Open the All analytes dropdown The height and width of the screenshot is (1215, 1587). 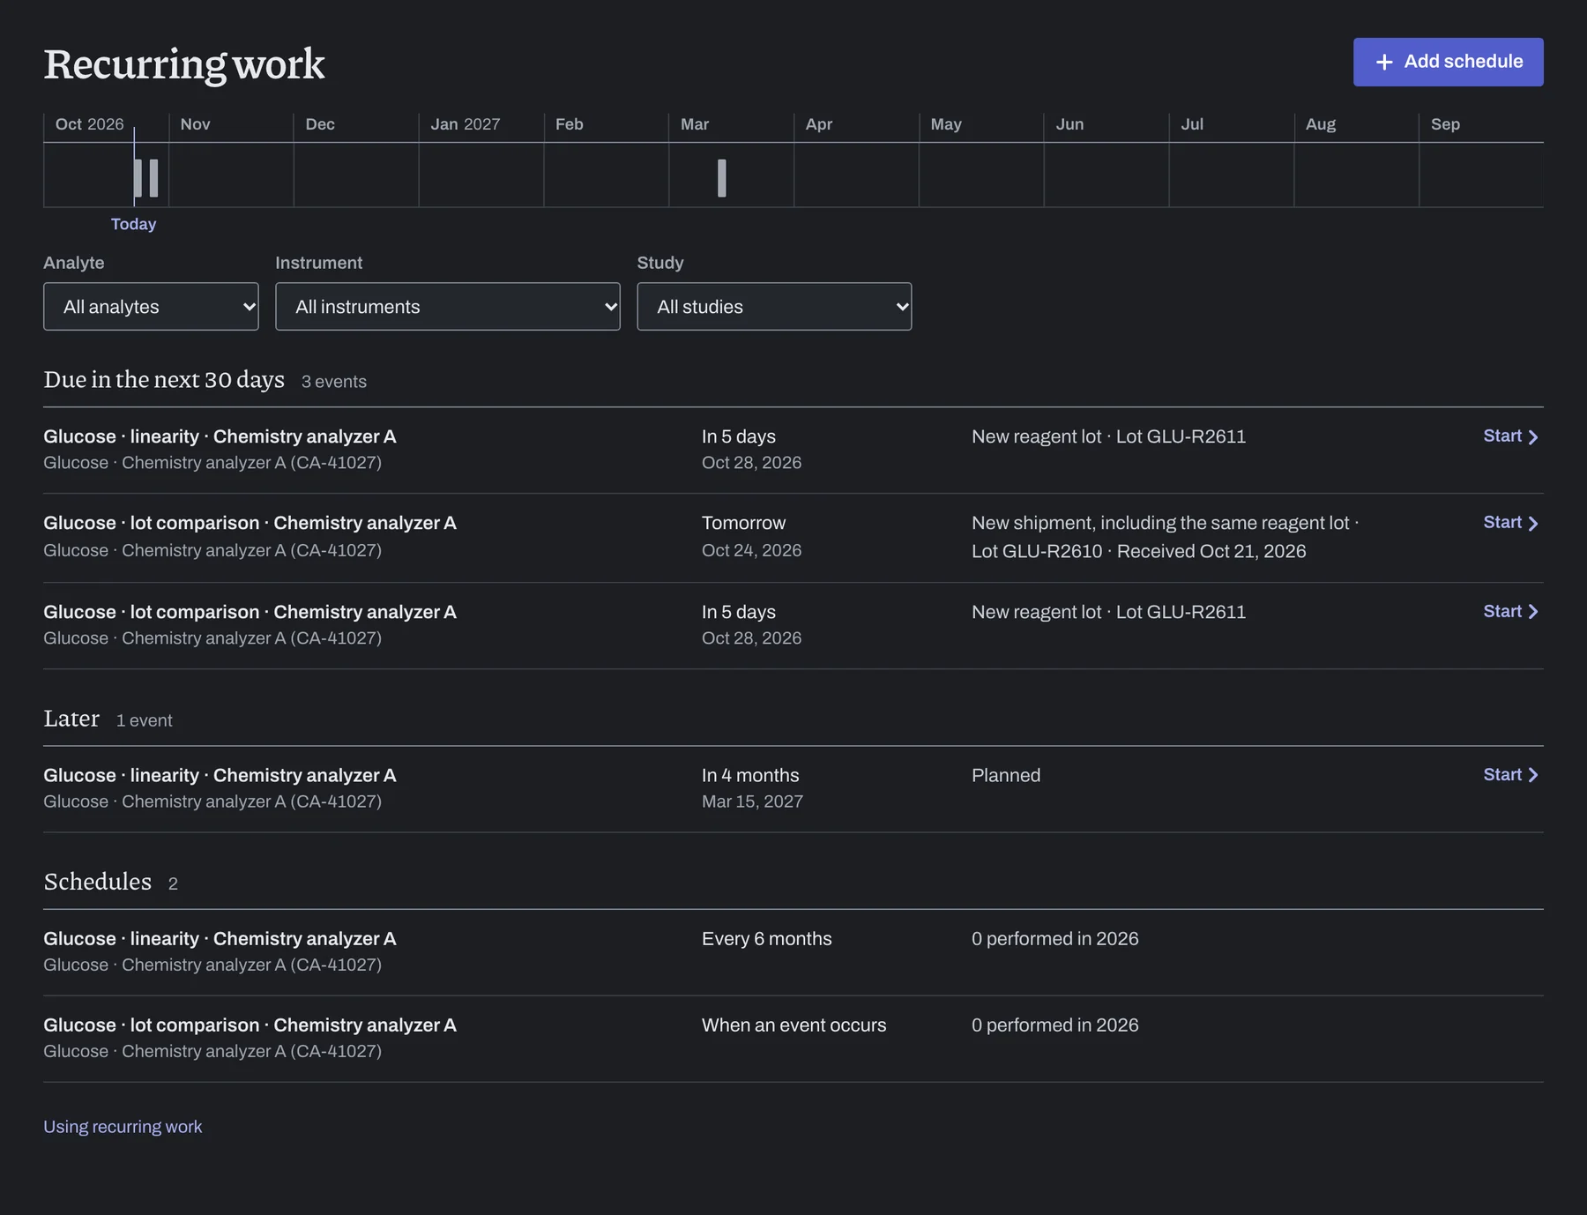pyautogui.click(x=151, y=307)
